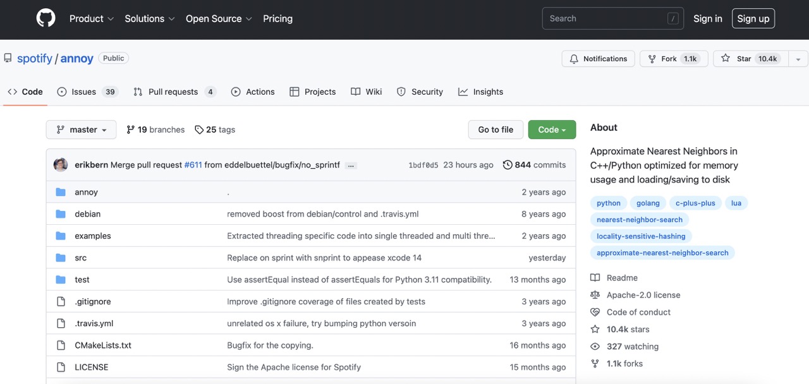Open the Actions tab
This screenshot has height=384, width=809.
pyautogui.click(x=253, y=92)
